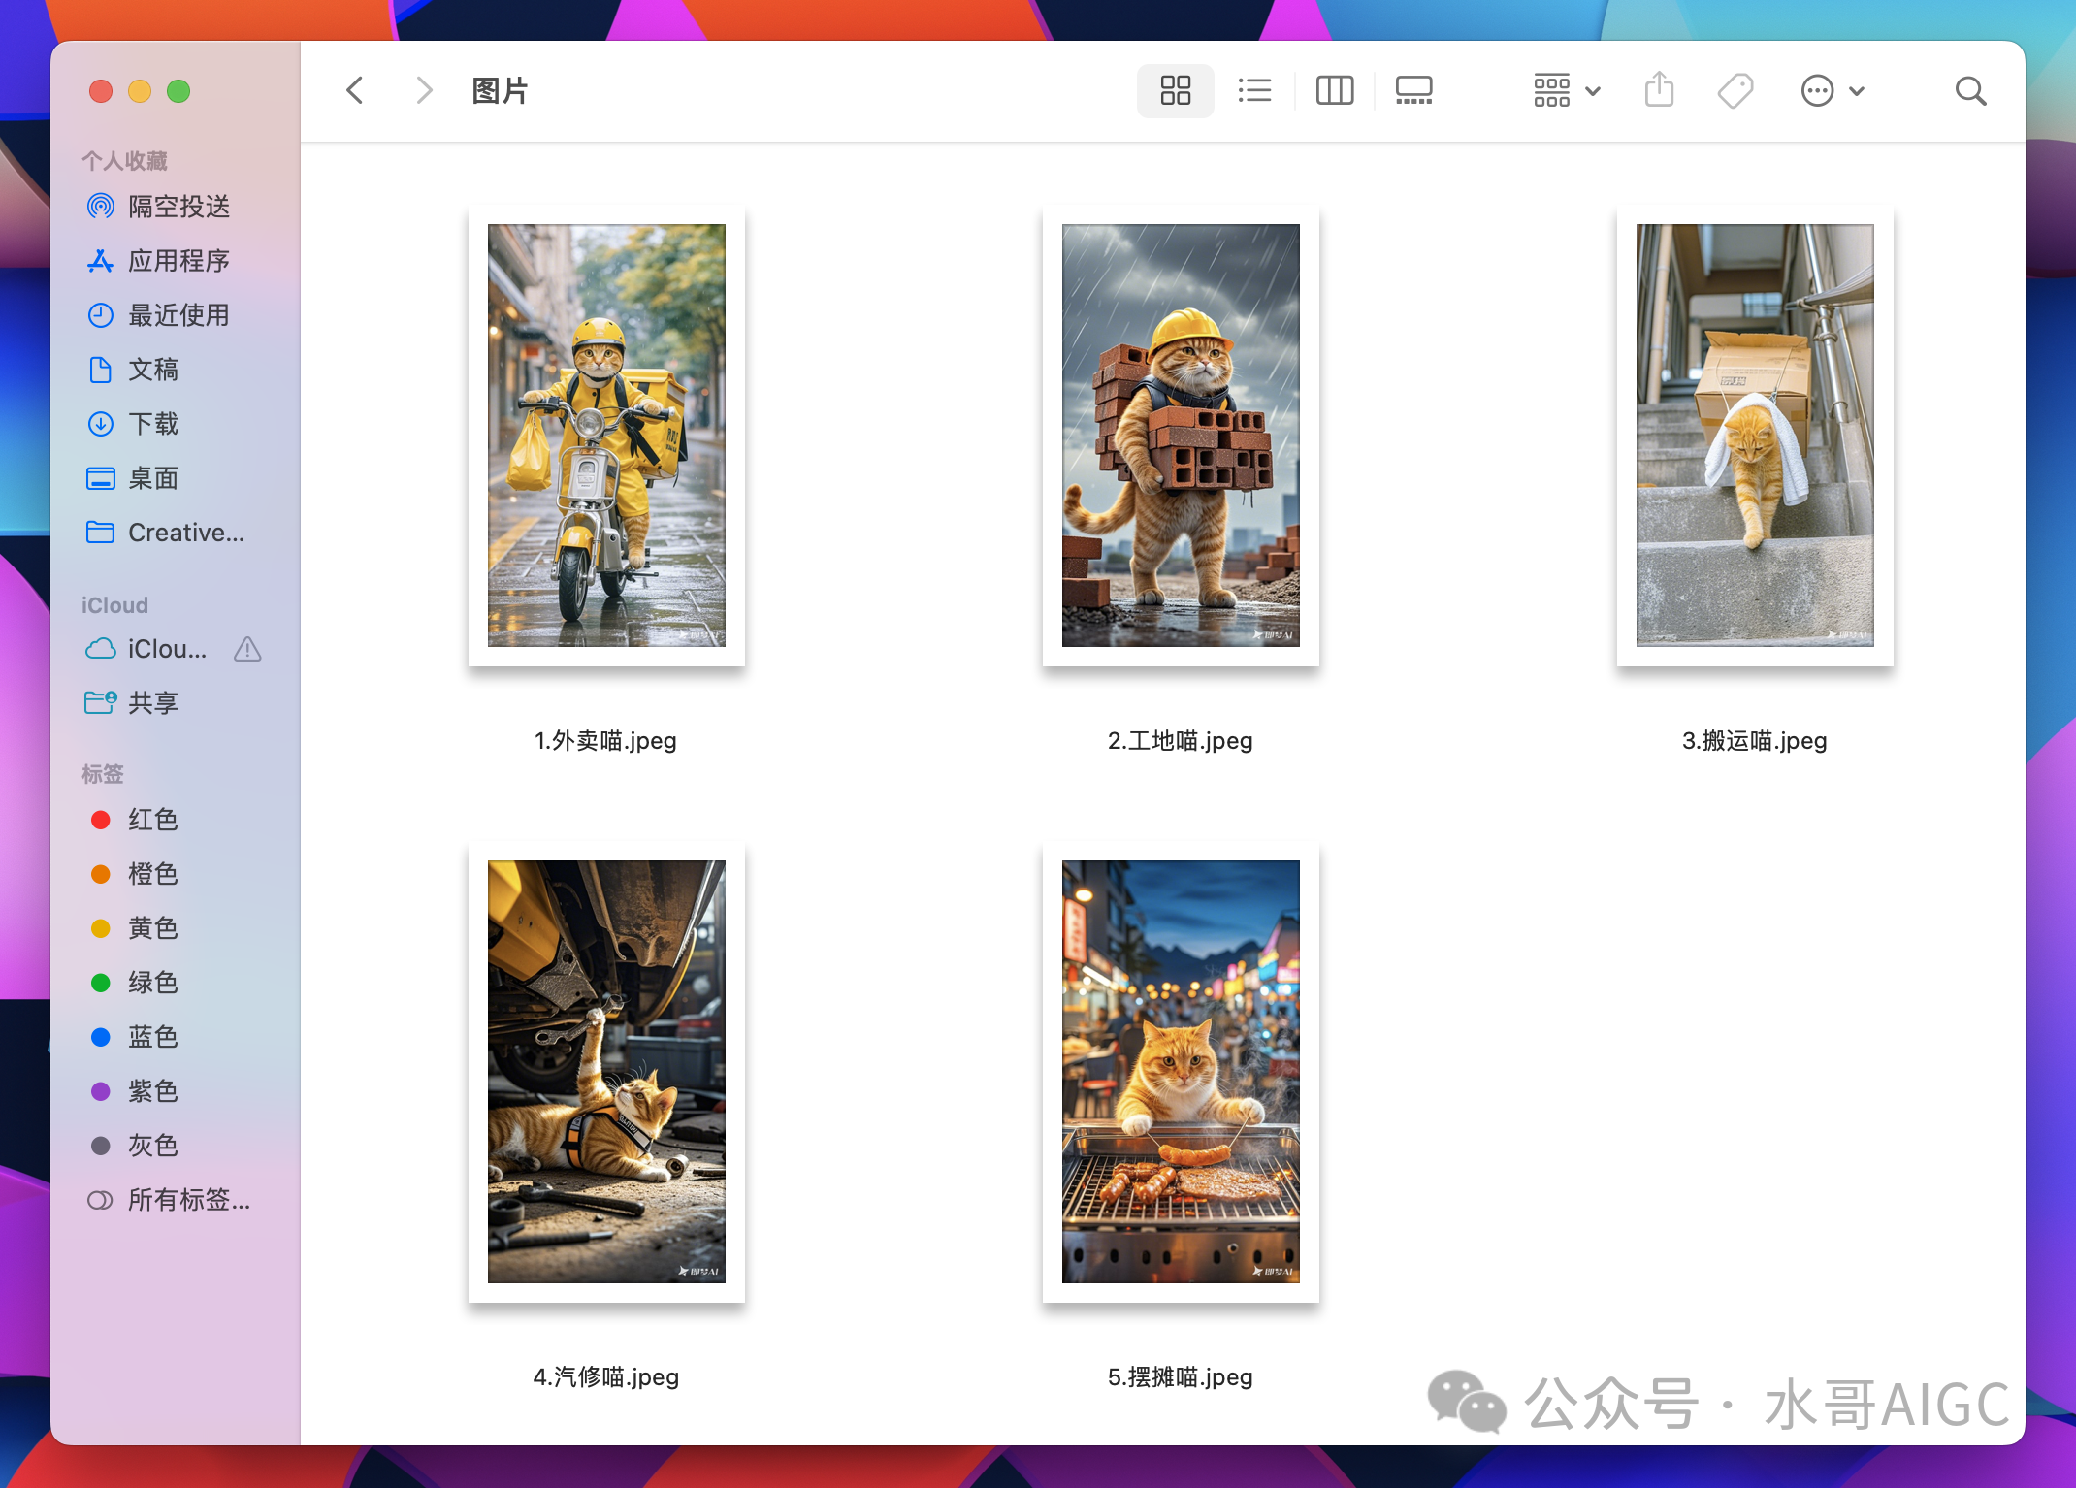Switch to column view
2076x1488 pixels.
pyautogui.click(x=1334, y=91)
